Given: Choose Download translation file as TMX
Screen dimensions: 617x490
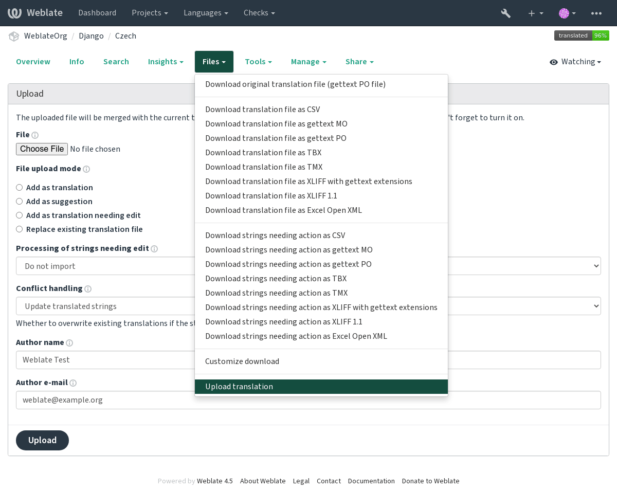Looking at the screenshot, I should 321,167.
